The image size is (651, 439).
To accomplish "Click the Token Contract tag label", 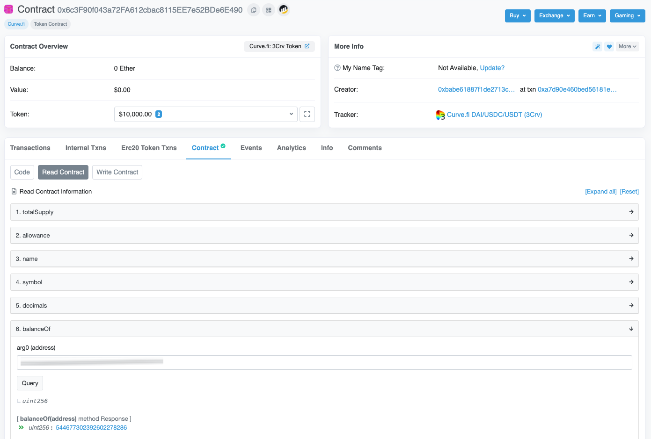I will 51,24.
